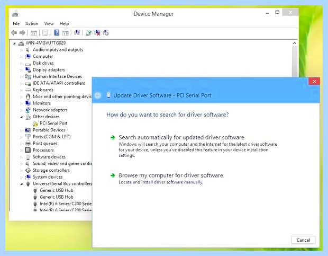Click green arrow beside Search automatically option
Screen dimensions: 328x256
tap(113, 137)
